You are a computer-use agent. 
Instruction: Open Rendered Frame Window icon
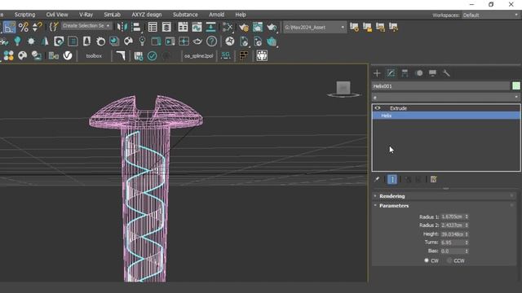[x=258, y=27]
